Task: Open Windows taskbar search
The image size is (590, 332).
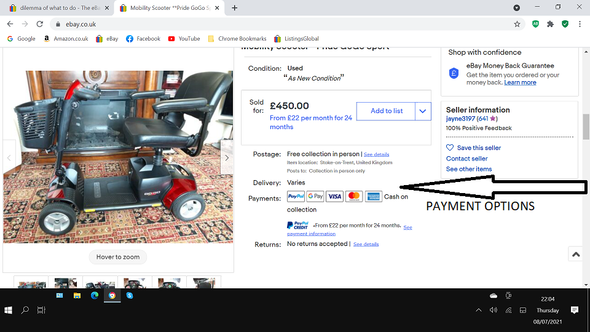Action: tap(25, 310)
